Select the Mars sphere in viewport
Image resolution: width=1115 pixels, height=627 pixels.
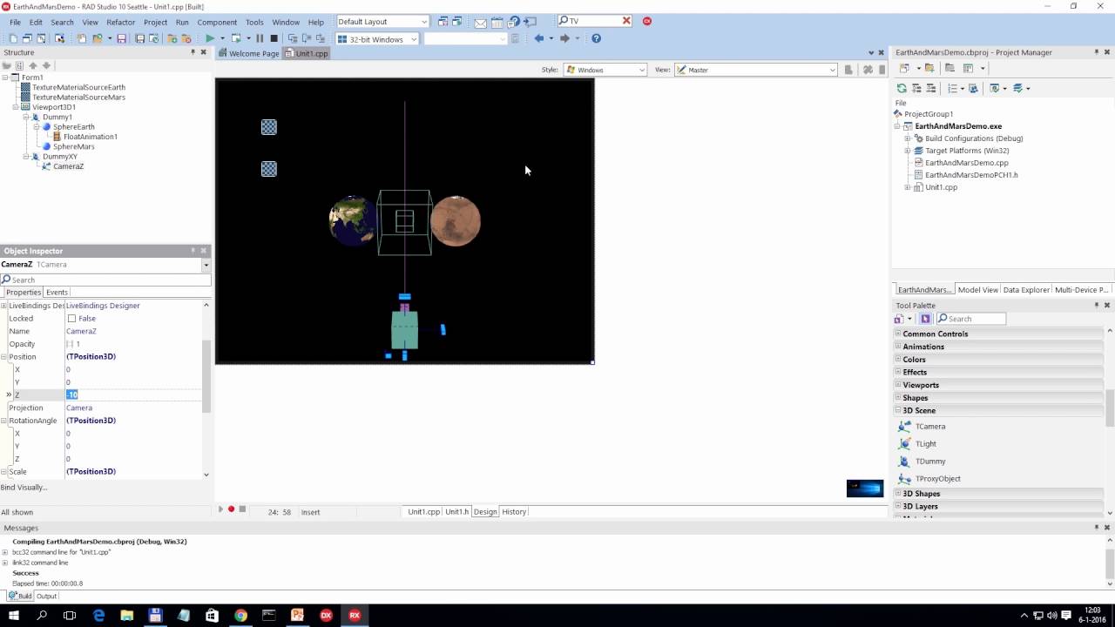pos(456,221)
